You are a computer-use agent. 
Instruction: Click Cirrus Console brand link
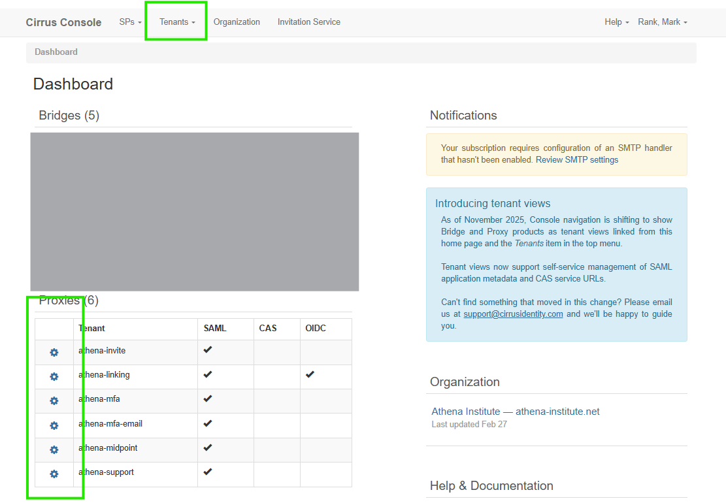63,22
